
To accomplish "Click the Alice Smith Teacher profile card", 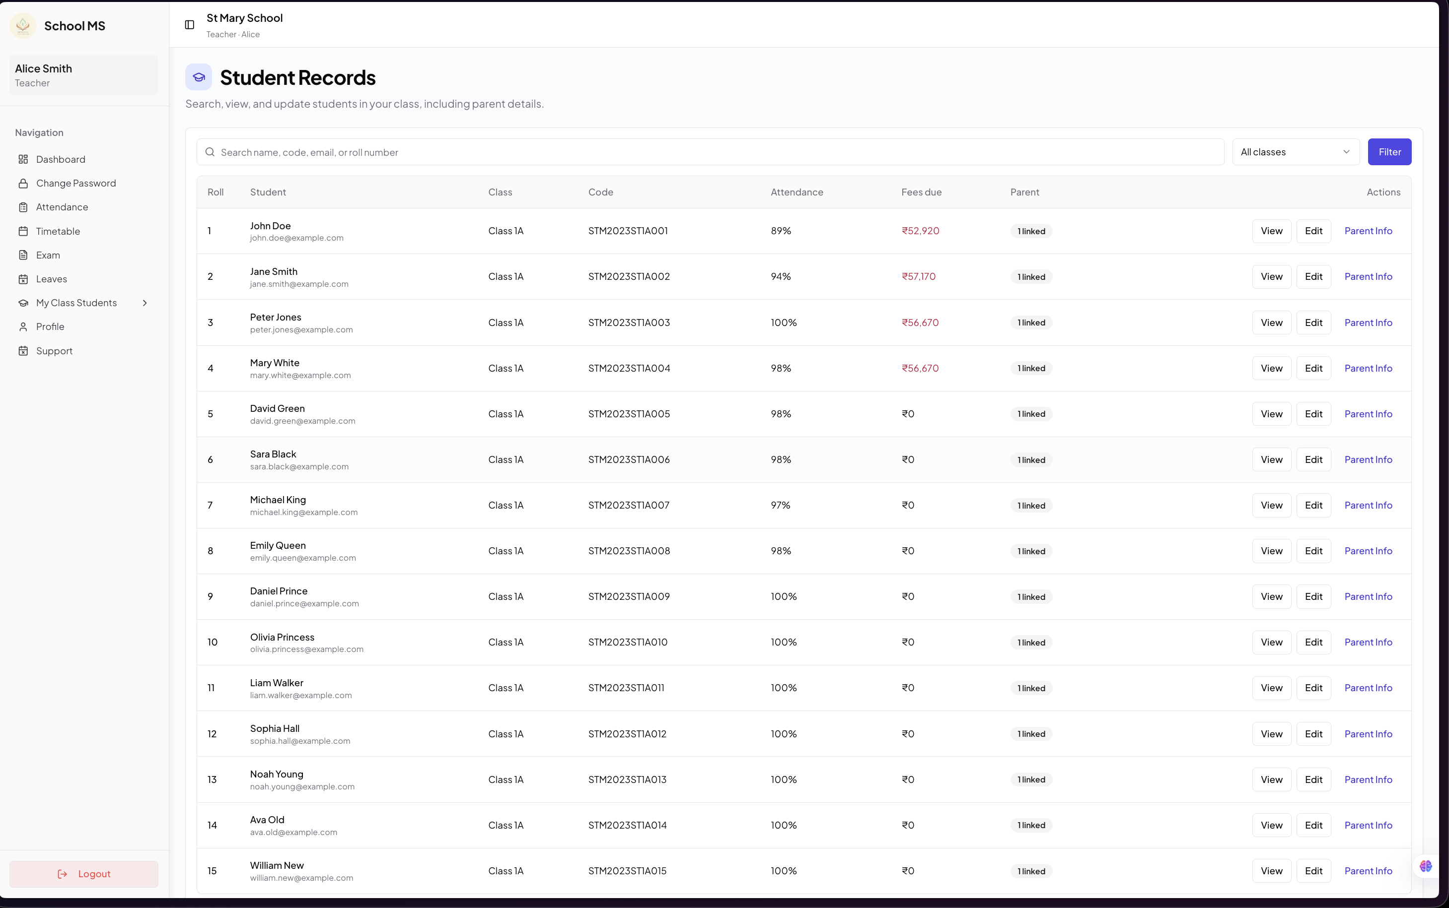I will point(83,75).
